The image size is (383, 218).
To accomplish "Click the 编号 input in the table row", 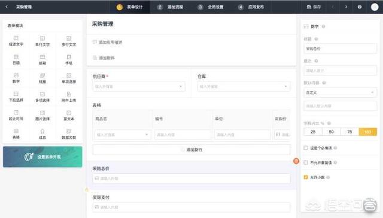I will tap(182, 135).
